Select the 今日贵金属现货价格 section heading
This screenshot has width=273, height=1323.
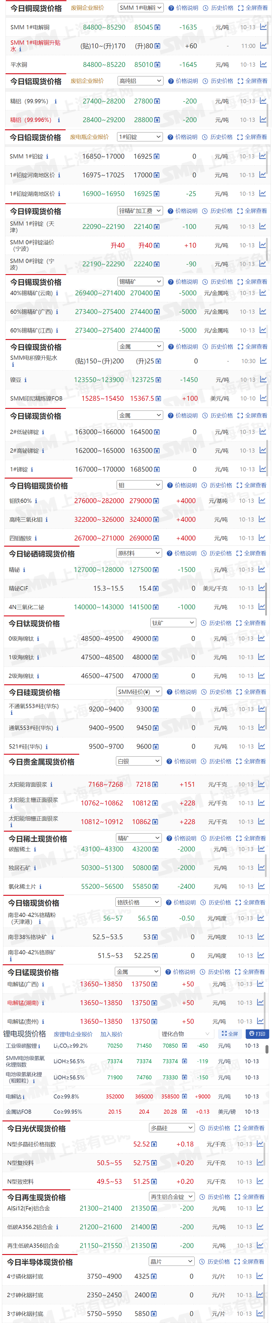tap(41, 762)
